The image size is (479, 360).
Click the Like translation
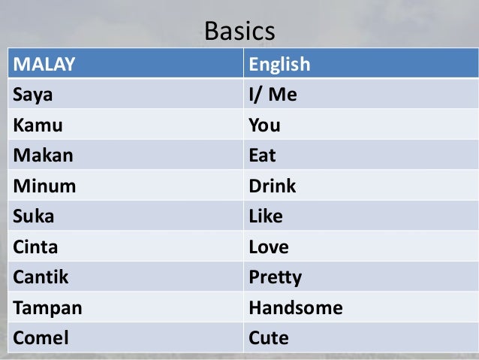[266, 216]
